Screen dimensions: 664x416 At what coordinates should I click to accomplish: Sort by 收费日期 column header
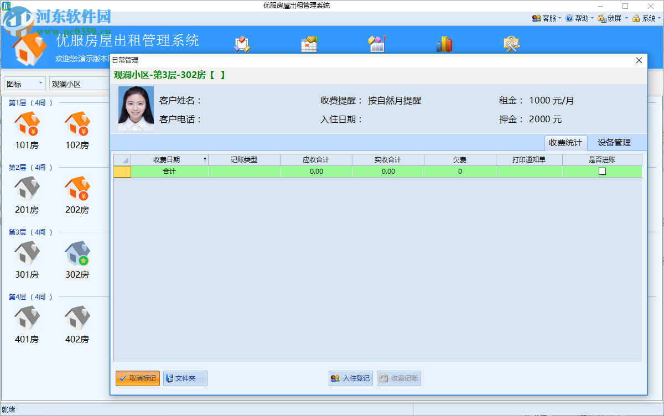click(x=170, y=160)
